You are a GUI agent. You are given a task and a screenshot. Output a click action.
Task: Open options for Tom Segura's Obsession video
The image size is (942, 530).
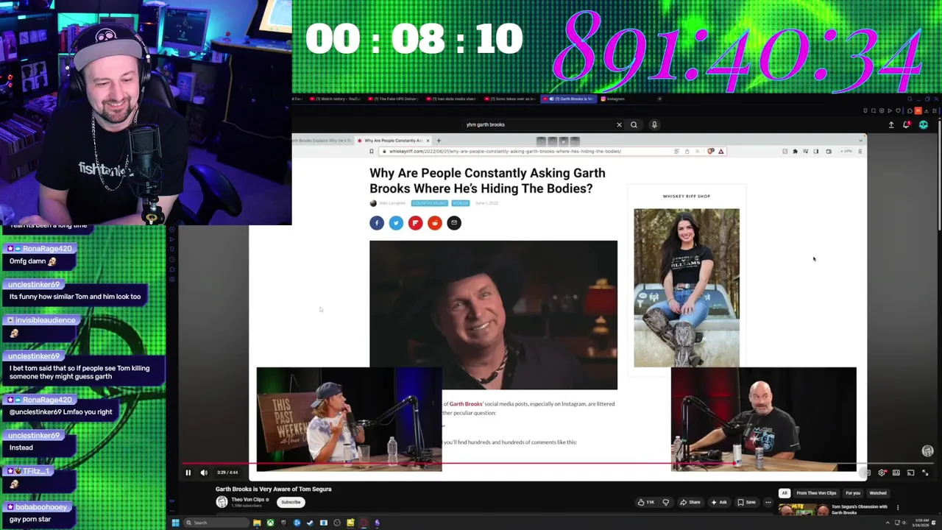[898, 507]
